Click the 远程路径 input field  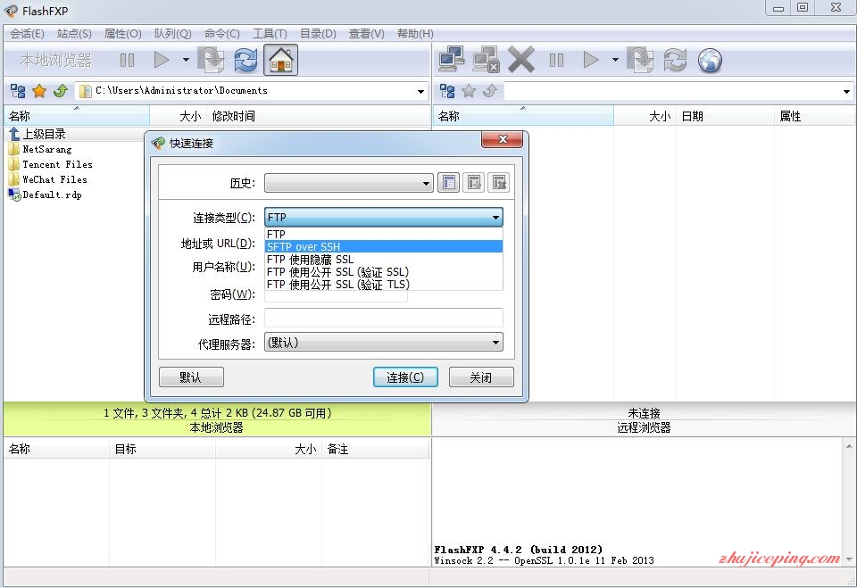tap(384, 318)
